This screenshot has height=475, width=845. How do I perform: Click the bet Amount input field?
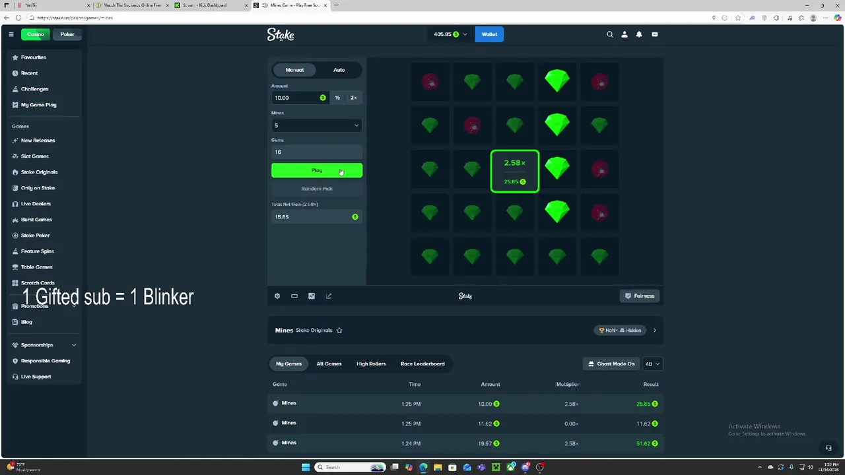(x=300, y=98)
